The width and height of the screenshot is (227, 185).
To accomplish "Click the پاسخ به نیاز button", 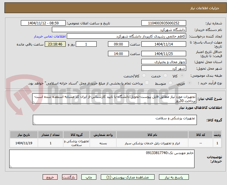I will pos(174,177).
